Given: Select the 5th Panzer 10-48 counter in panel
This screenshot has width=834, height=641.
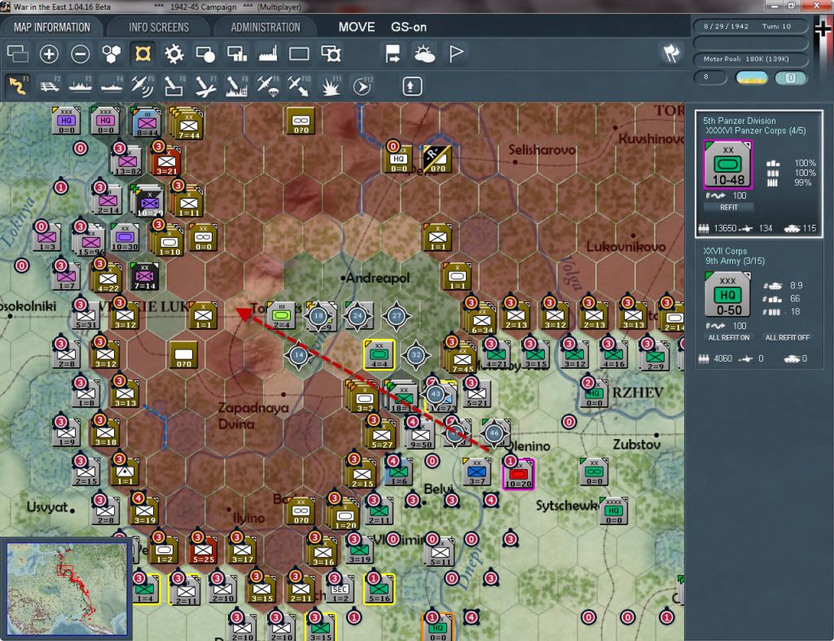Looking at the screenshot, I should pos(727,165).
